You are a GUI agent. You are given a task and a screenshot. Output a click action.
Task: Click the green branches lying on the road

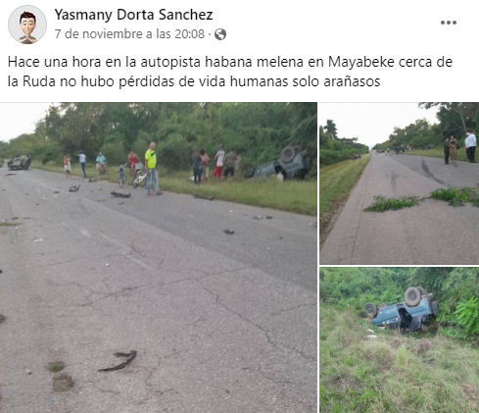click(x=421, y=199)
